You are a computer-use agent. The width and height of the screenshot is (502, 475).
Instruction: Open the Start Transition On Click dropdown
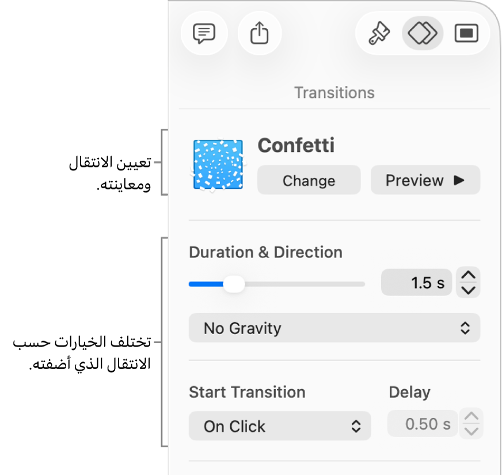pos(280,426)
